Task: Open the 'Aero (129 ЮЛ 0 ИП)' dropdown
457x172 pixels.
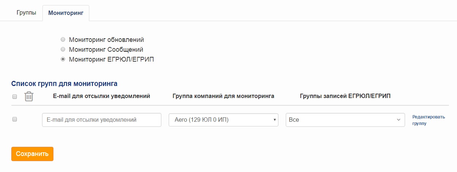Action: click(224, 120)
